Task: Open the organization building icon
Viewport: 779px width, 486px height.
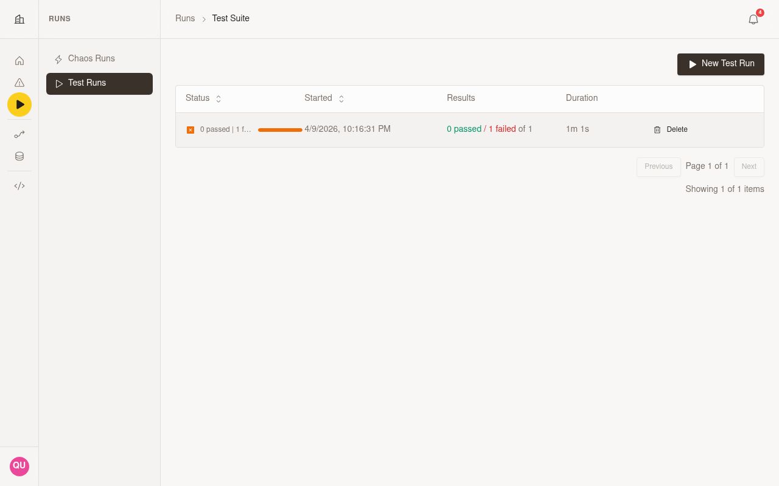Action: (19, 19)
